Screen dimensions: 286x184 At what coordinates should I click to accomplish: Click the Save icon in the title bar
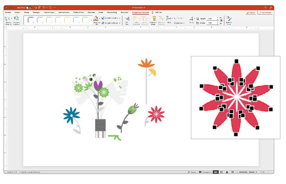pos(40,8)
